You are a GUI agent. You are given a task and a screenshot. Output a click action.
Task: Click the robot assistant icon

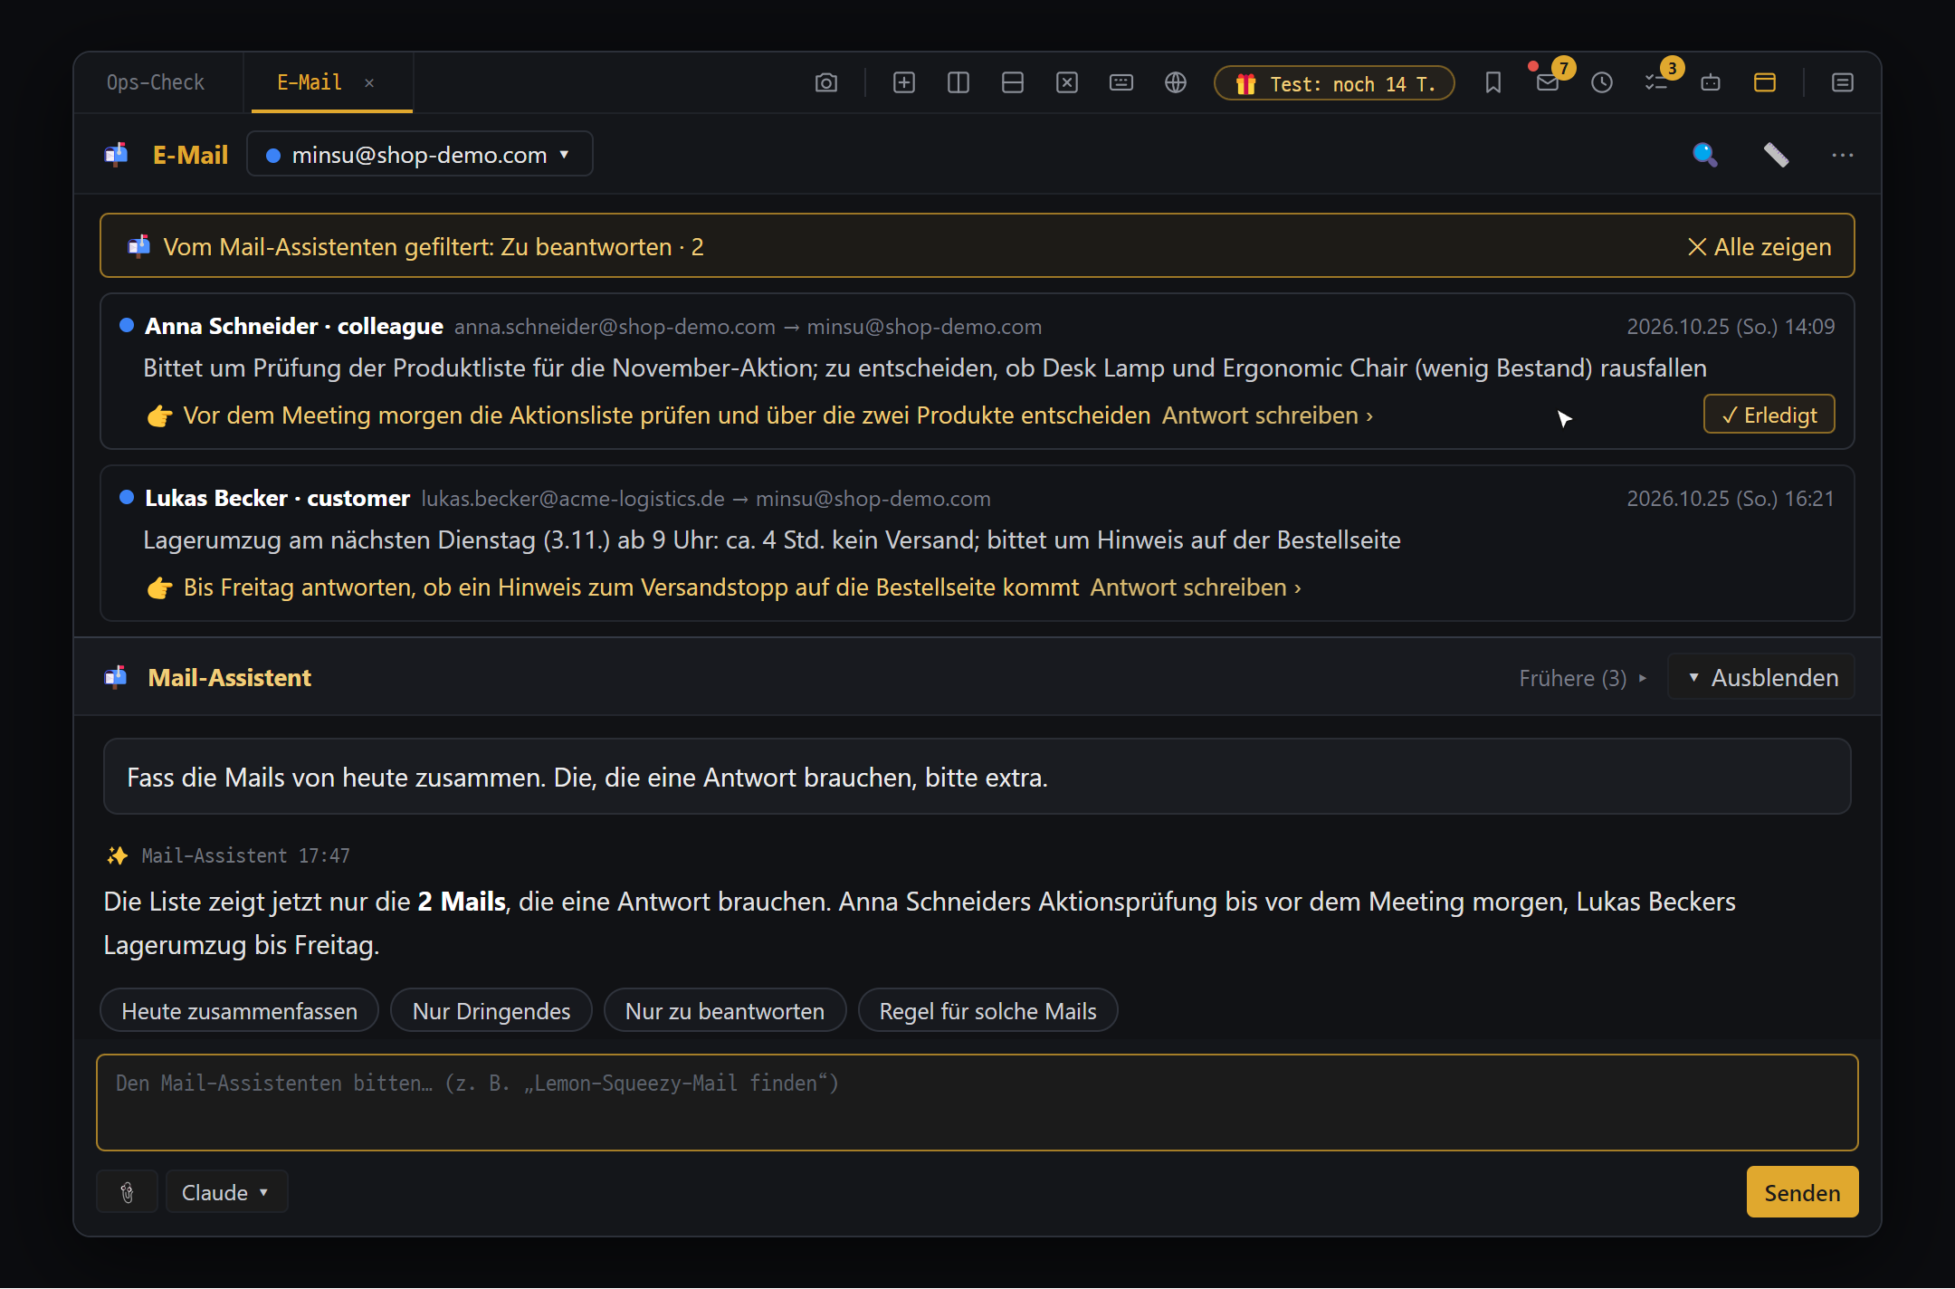tap(1710, 83)
